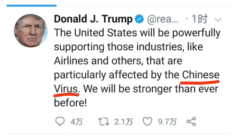Open the profile avatar photo
Screen dimensions: 233x137
coord(31,31)
